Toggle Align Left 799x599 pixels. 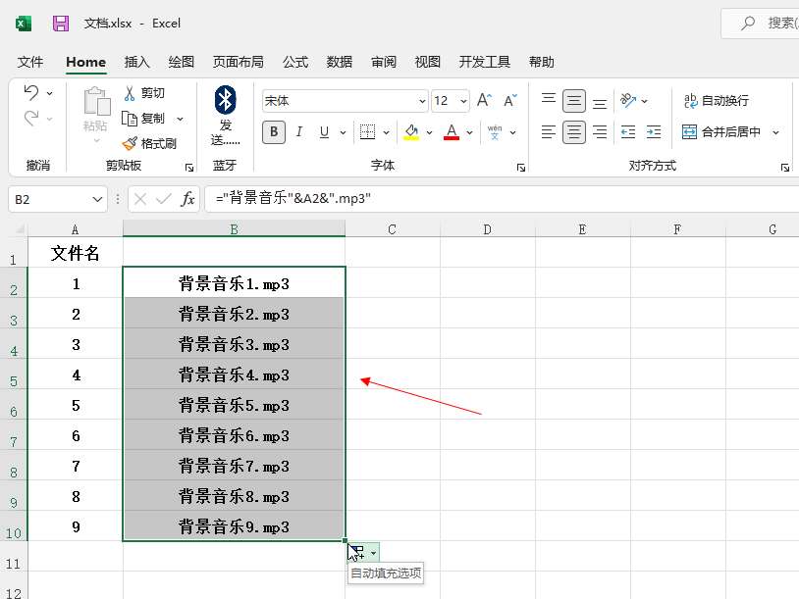tap(549, 132)
